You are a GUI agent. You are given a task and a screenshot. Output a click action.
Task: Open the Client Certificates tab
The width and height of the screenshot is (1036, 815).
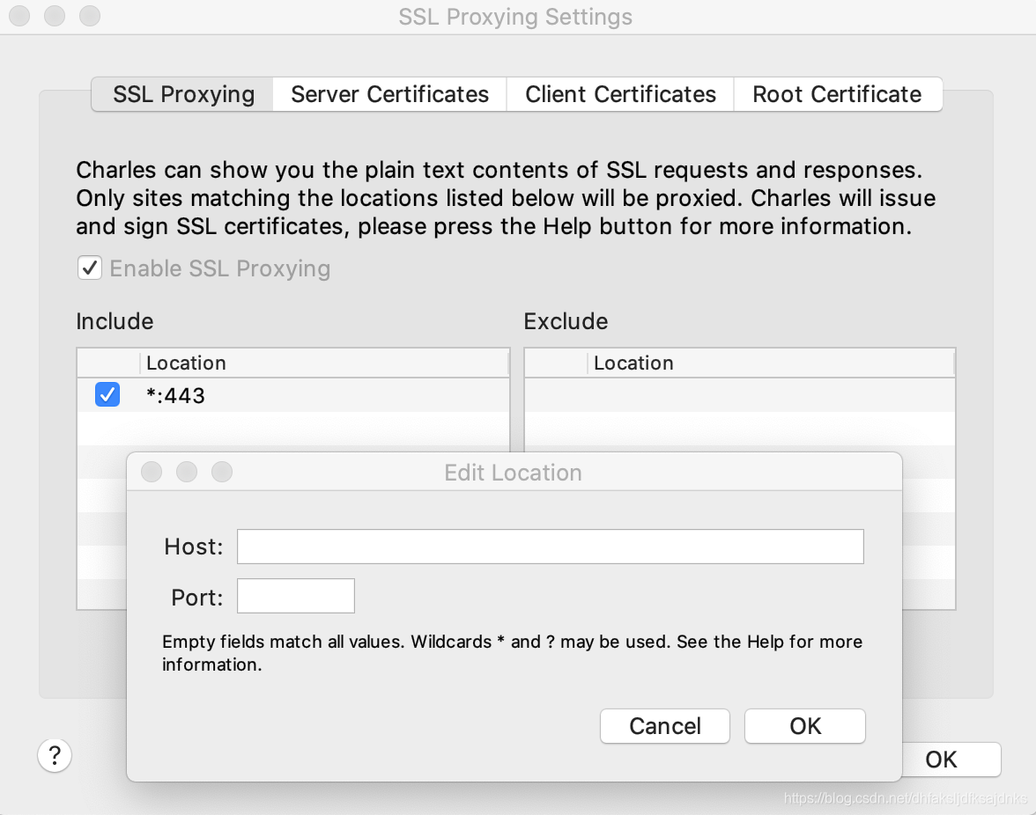pos(620,94)
